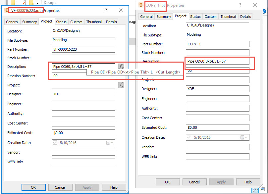This screenshot has height=194, width=268.
Task: Click the first yellow open-folder icon in the toolbar
Action: 13,3
